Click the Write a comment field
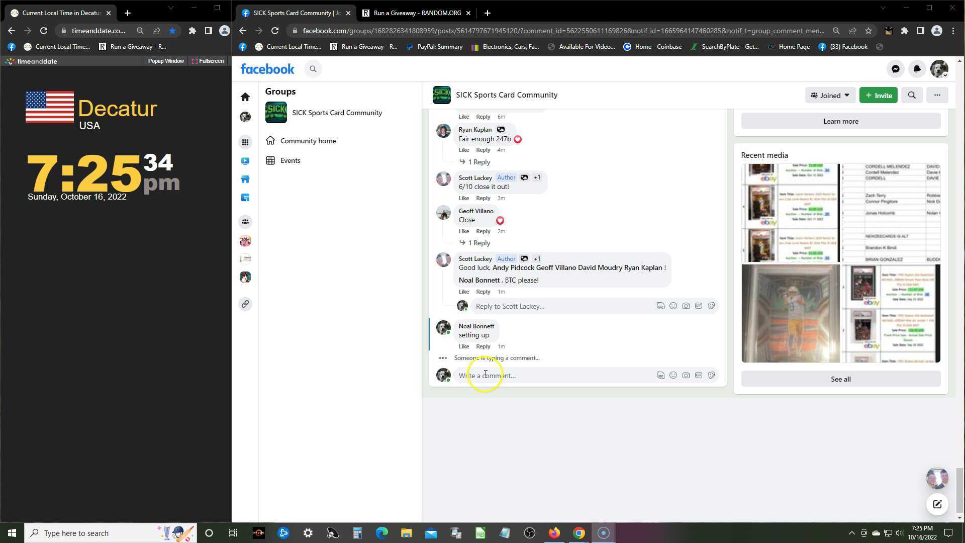 553,376
